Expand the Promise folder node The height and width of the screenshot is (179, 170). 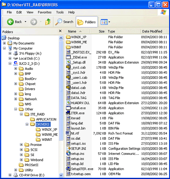point(21,145)
